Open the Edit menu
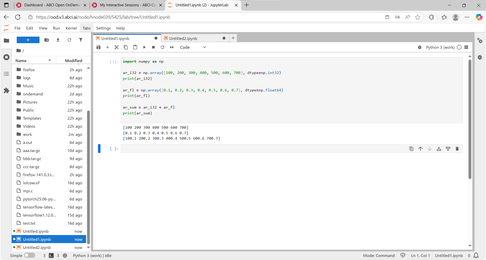The image size is (486, 260). tap(30, 28)
